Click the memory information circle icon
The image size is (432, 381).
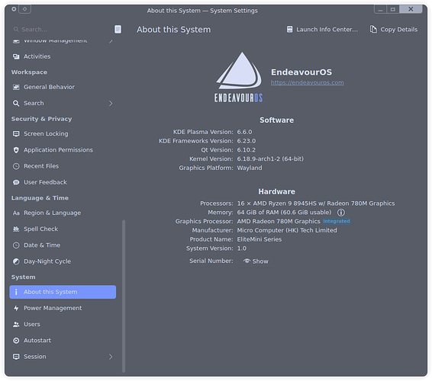pyautogui.click(x=341, y=213)
